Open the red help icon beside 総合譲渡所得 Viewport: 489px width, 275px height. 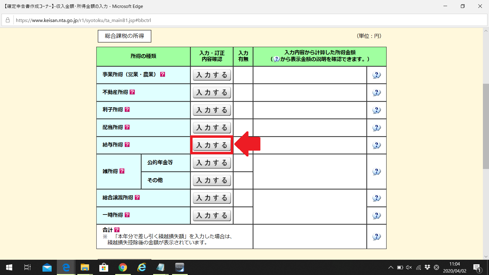point(137,197)
